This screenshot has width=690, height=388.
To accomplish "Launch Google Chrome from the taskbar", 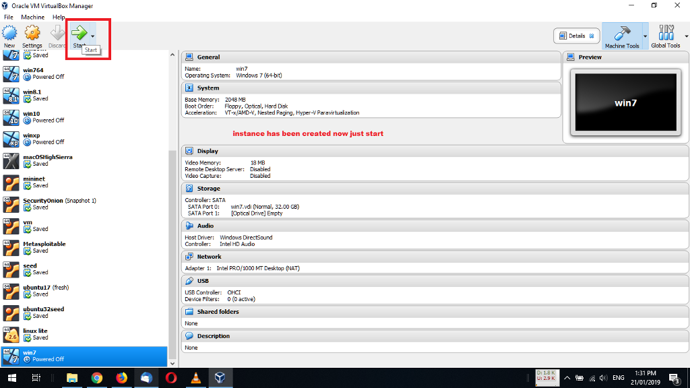I will pyautogui.click(x=97, y=378).
